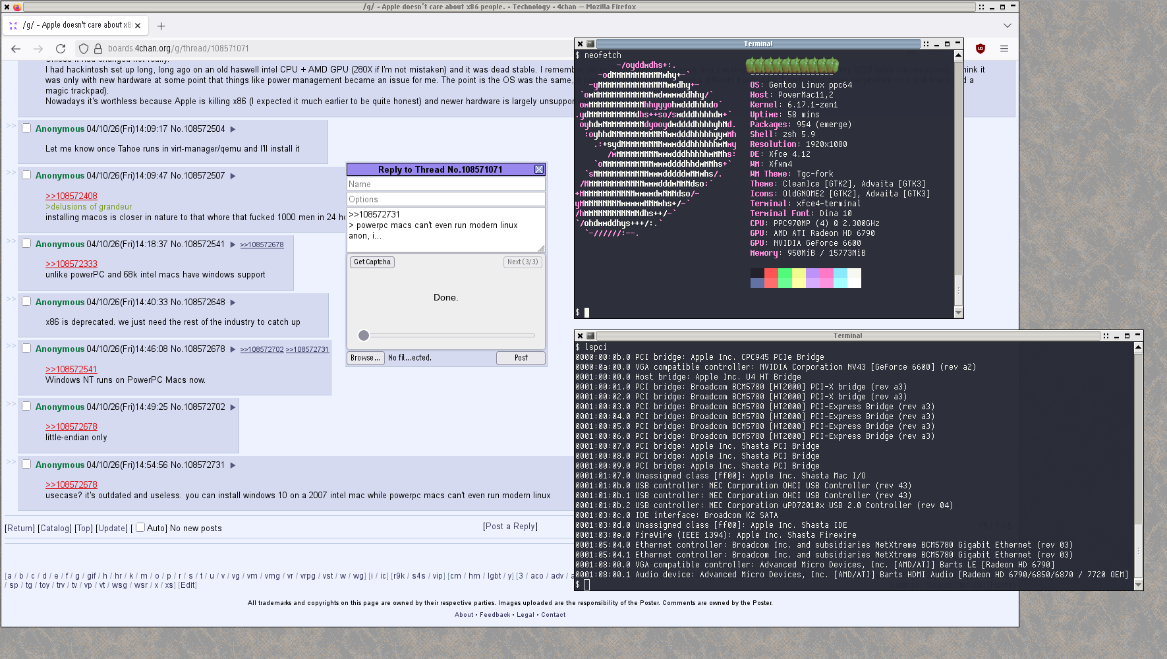Click the Next (3/3) captcha button

click(523, 262)
